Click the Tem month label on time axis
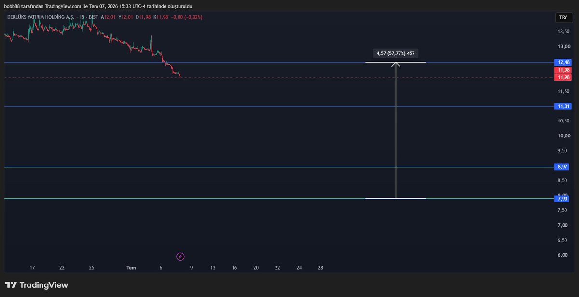The image size is (579, 297). coord(131,267)
